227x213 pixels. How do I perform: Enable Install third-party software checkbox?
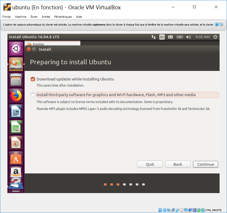click(x=33, y=95)
